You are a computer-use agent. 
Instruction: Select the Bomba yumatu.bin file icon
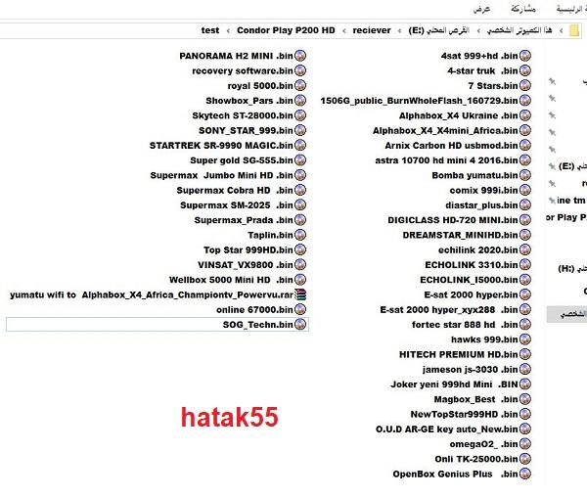click(x=525, y=175)
